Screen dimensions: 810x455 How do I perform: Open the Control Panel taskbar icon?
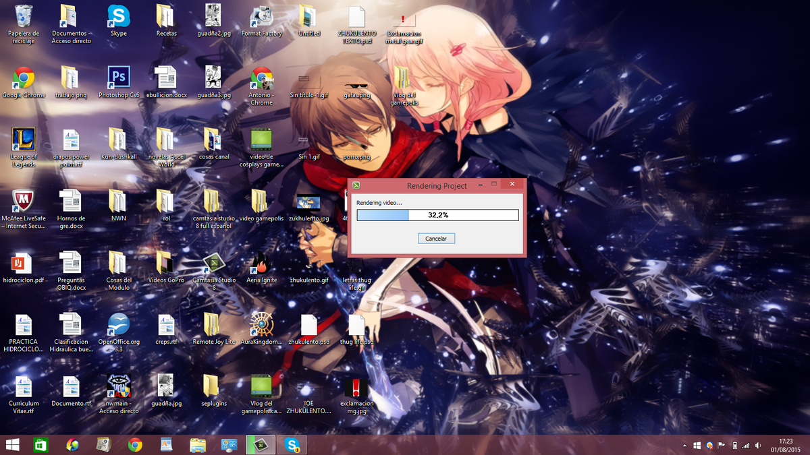230,444
